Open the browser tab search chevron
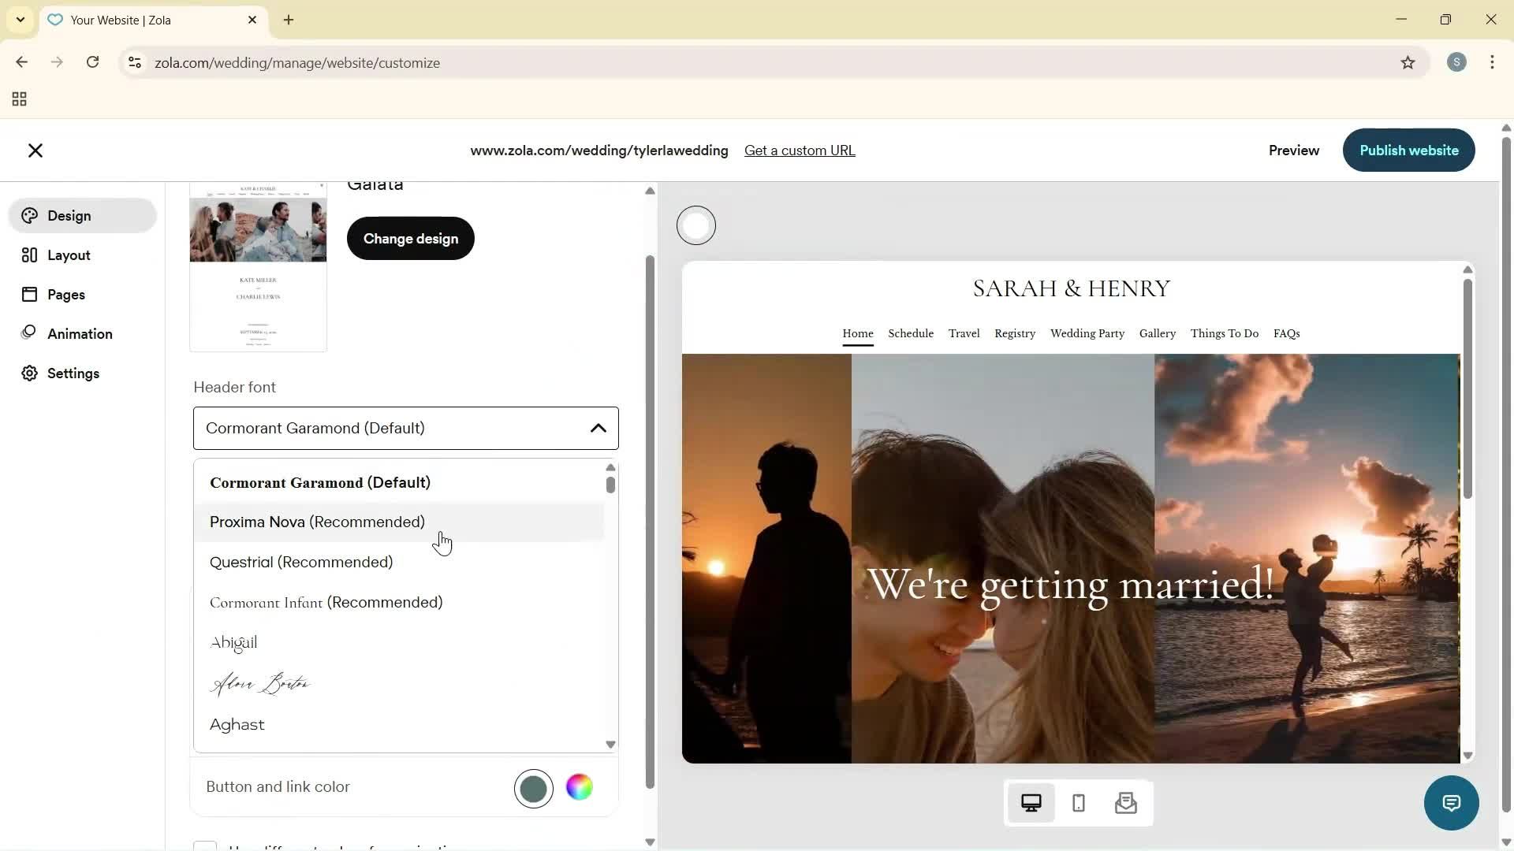The image size is (1514, 851). [x=20, y=20]
